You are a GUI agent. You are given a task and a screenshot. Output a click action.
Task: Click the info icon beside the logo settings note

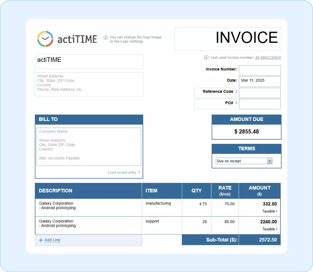point(106,37)
